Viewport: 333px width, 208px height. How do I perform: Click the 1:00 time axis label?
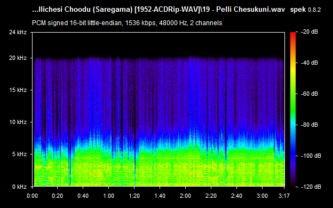coord(108,196)
